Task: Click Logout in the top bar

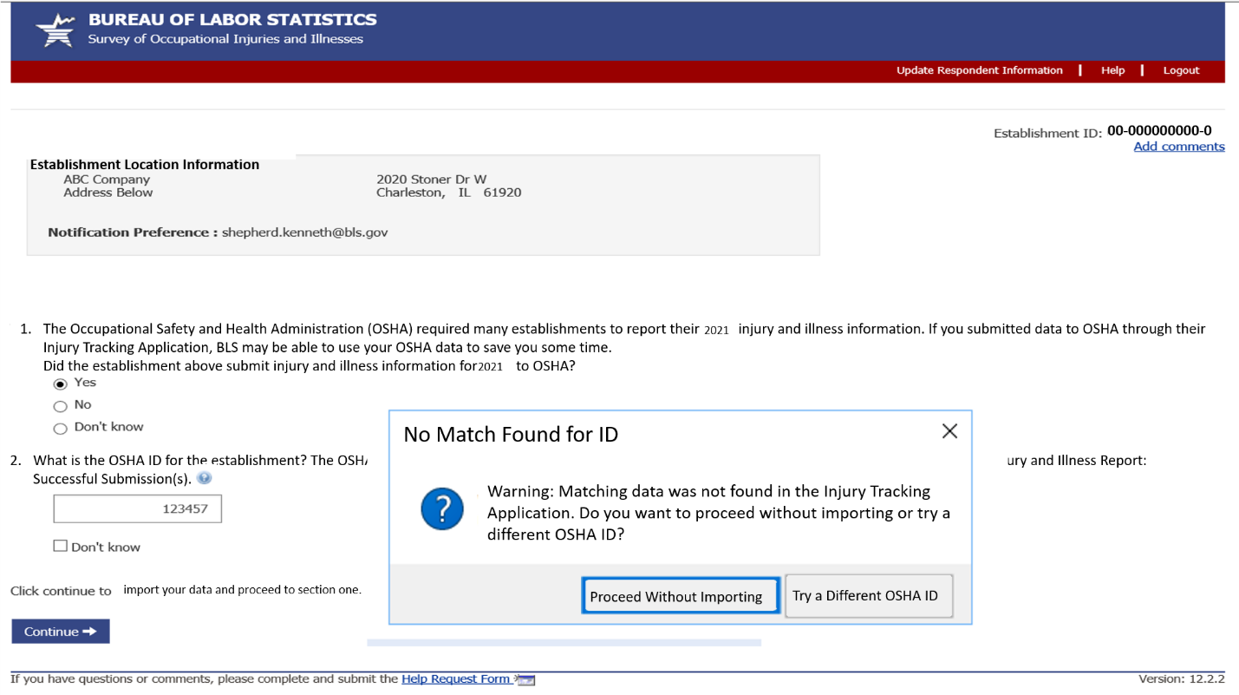Action: pyautogui.click(x=1181, y=70)
